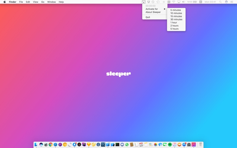Open the Wi-Fi status menu
Image resolution: width=237 pixels, height=148 pixels.
[174, 2]
